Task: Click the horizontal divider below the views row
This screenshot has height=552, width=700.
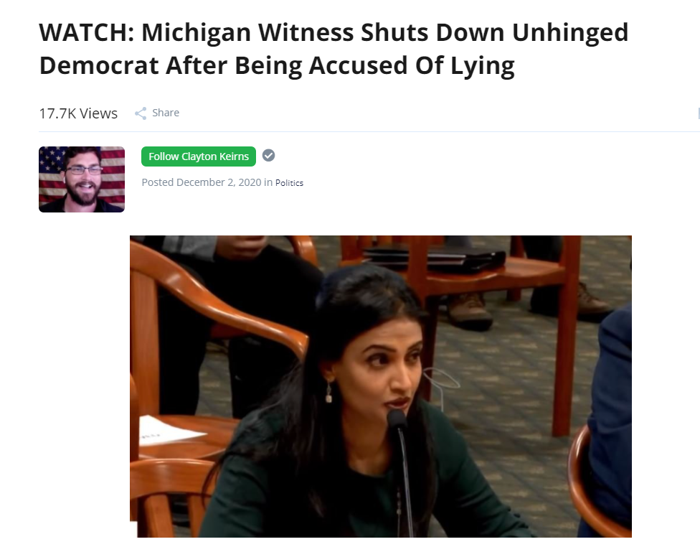Action: click(369, 132)
